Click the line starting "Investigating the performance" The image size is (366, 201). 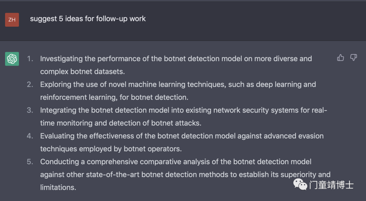coord(176,59)
